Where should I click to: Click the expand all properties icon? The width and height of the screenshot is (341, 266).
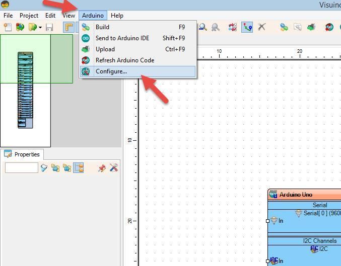pyautogui.click(x=55, y=168)
